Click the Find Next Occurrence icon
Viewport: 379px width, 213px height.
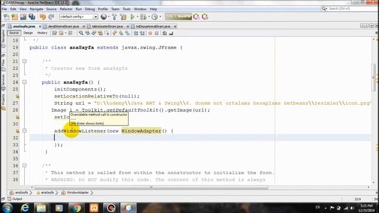click(x=94, y=33)
